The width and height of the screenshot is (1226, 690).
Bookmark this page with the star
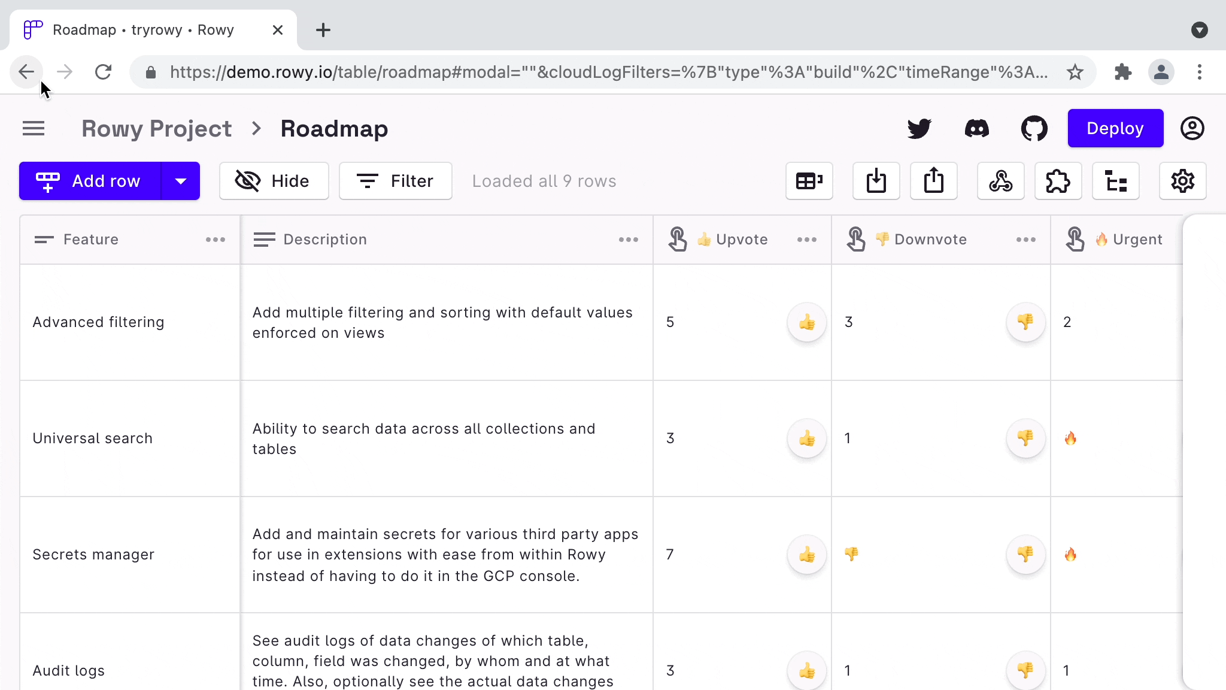(x=1075, y=72)
